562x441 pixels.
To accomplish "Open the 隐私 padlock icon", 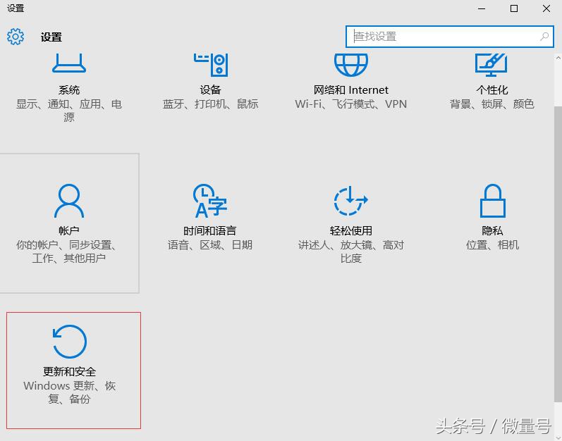I will [492, 201].
